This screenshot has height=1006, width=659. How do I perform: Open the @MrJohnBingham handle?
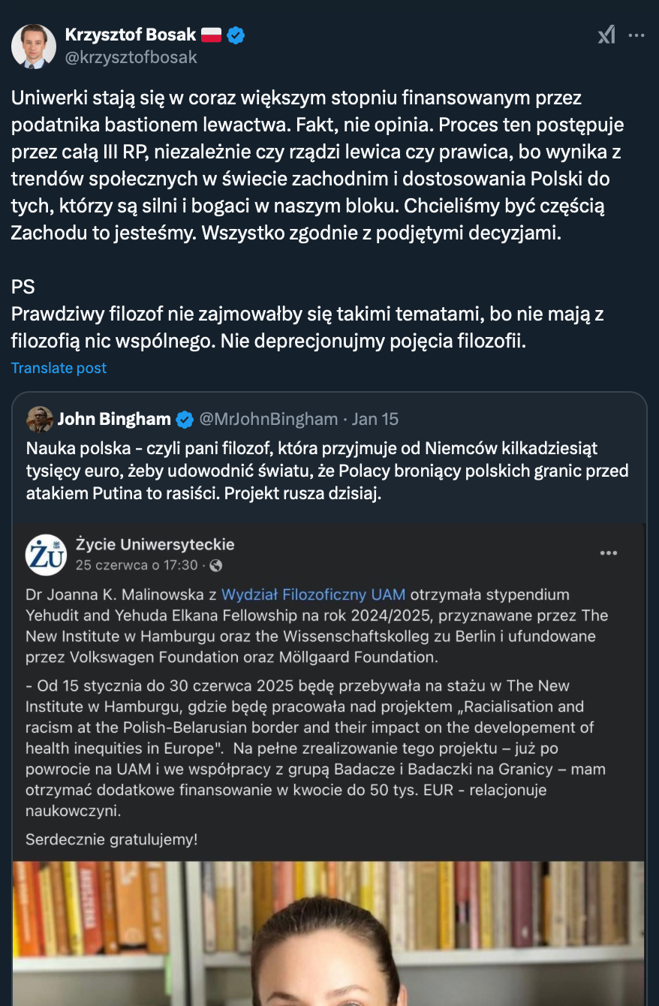(268, 419)
